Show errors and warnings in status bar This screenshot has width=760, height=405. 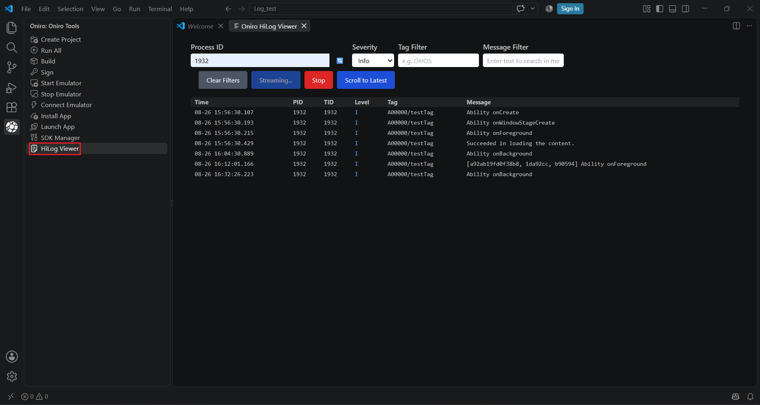(x=34, y=396)
